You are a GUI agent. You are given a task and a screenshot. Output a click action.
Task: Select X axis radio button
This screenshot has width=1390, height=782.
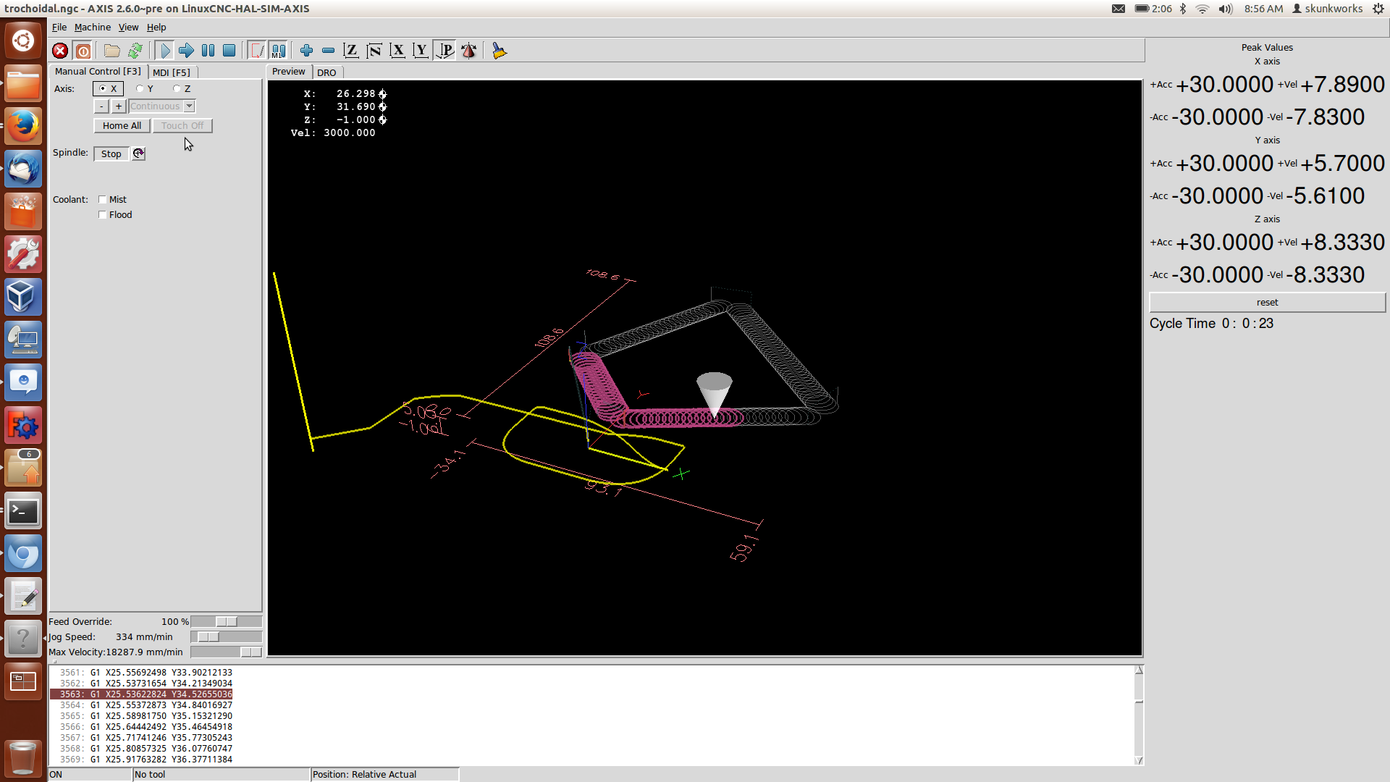pos(108,88)
